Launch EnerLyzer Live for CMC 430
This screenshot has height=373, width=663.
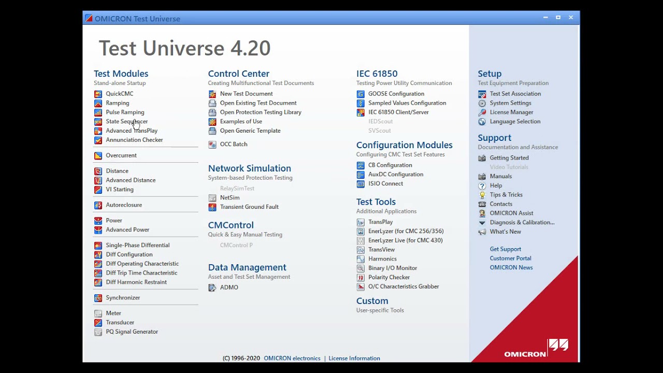(406, 240)
